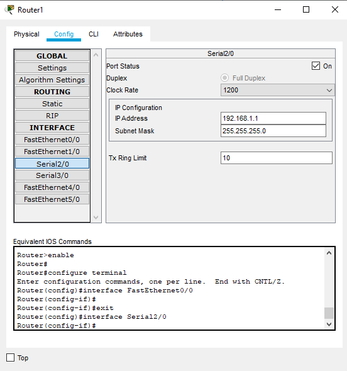The image size is (347, 371).
Task: Click sidebar list scroll down arrow
Action: (96, 217)
